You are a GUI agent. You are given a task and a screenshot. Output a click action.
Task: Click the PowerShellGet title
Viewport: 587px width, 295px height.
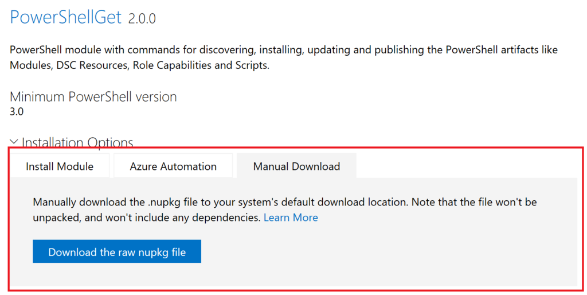point(66,18)
